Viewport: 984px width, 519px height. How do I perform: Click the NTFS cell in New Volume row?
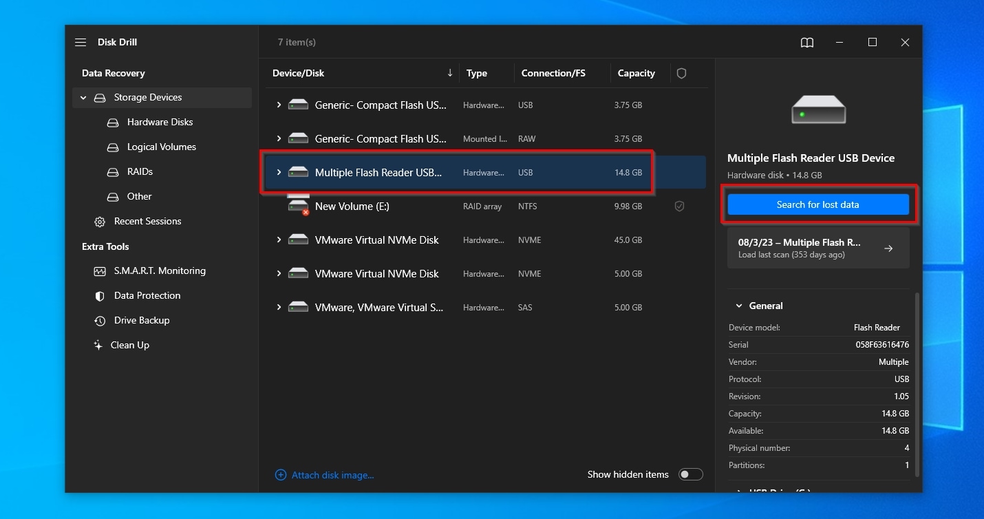(528, 206)
